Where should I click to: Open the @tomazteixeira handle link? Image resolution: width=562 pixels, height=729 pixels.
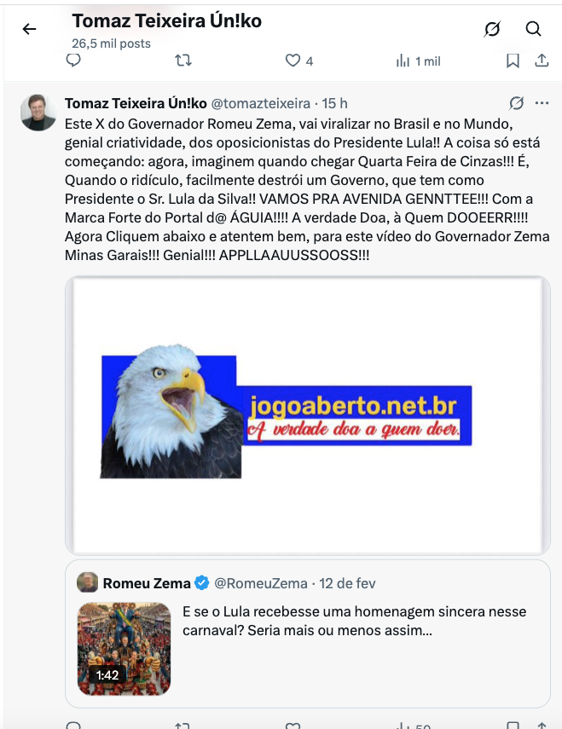point(261,103)
